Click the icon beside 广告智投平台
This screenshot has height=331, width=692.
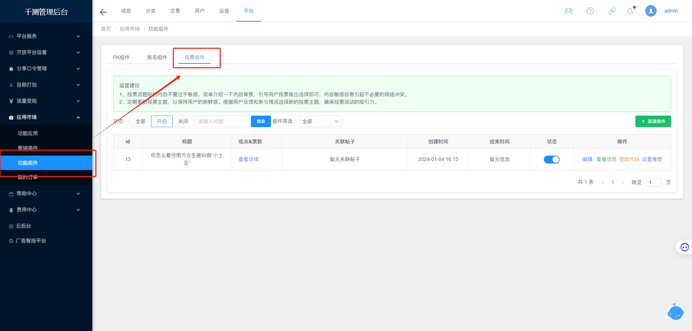click(x=11, y=241)
